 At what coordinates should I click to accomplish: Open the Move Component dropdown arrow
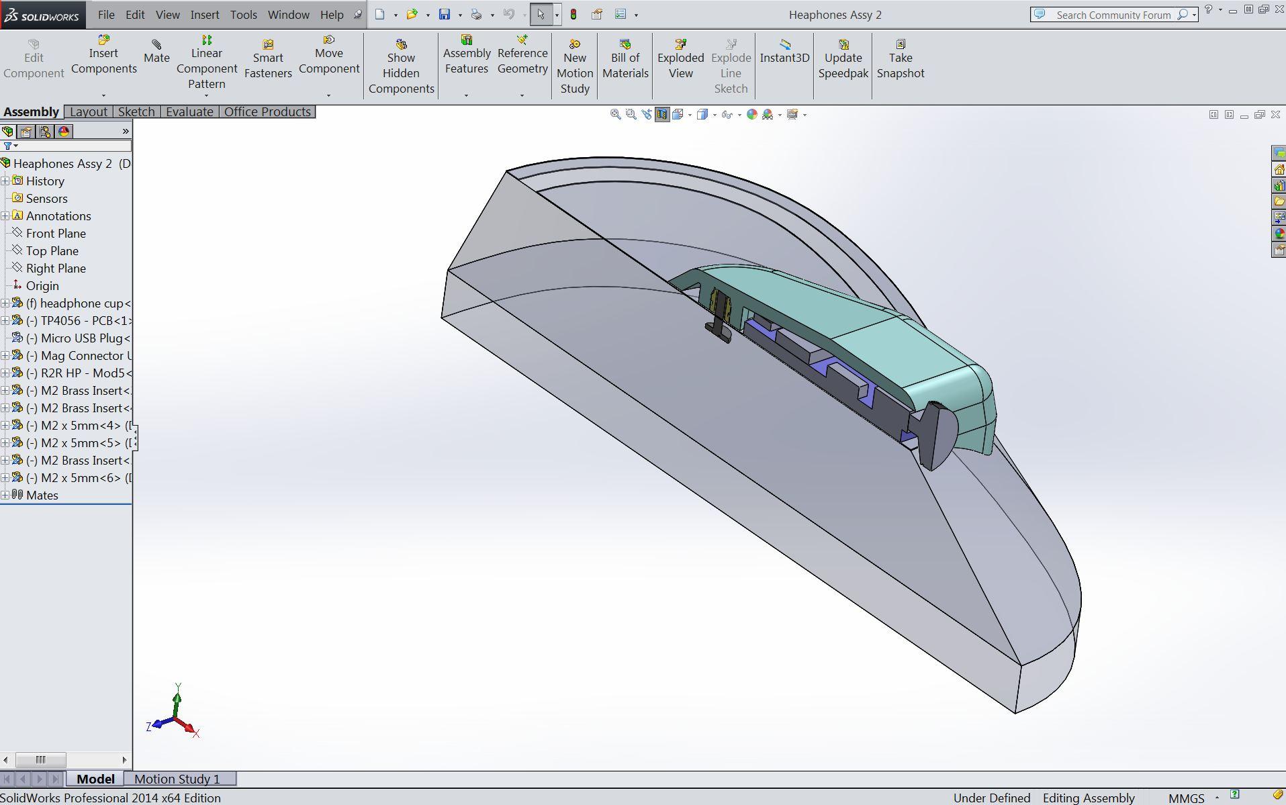pyautogui.click(x=329, y=95)
